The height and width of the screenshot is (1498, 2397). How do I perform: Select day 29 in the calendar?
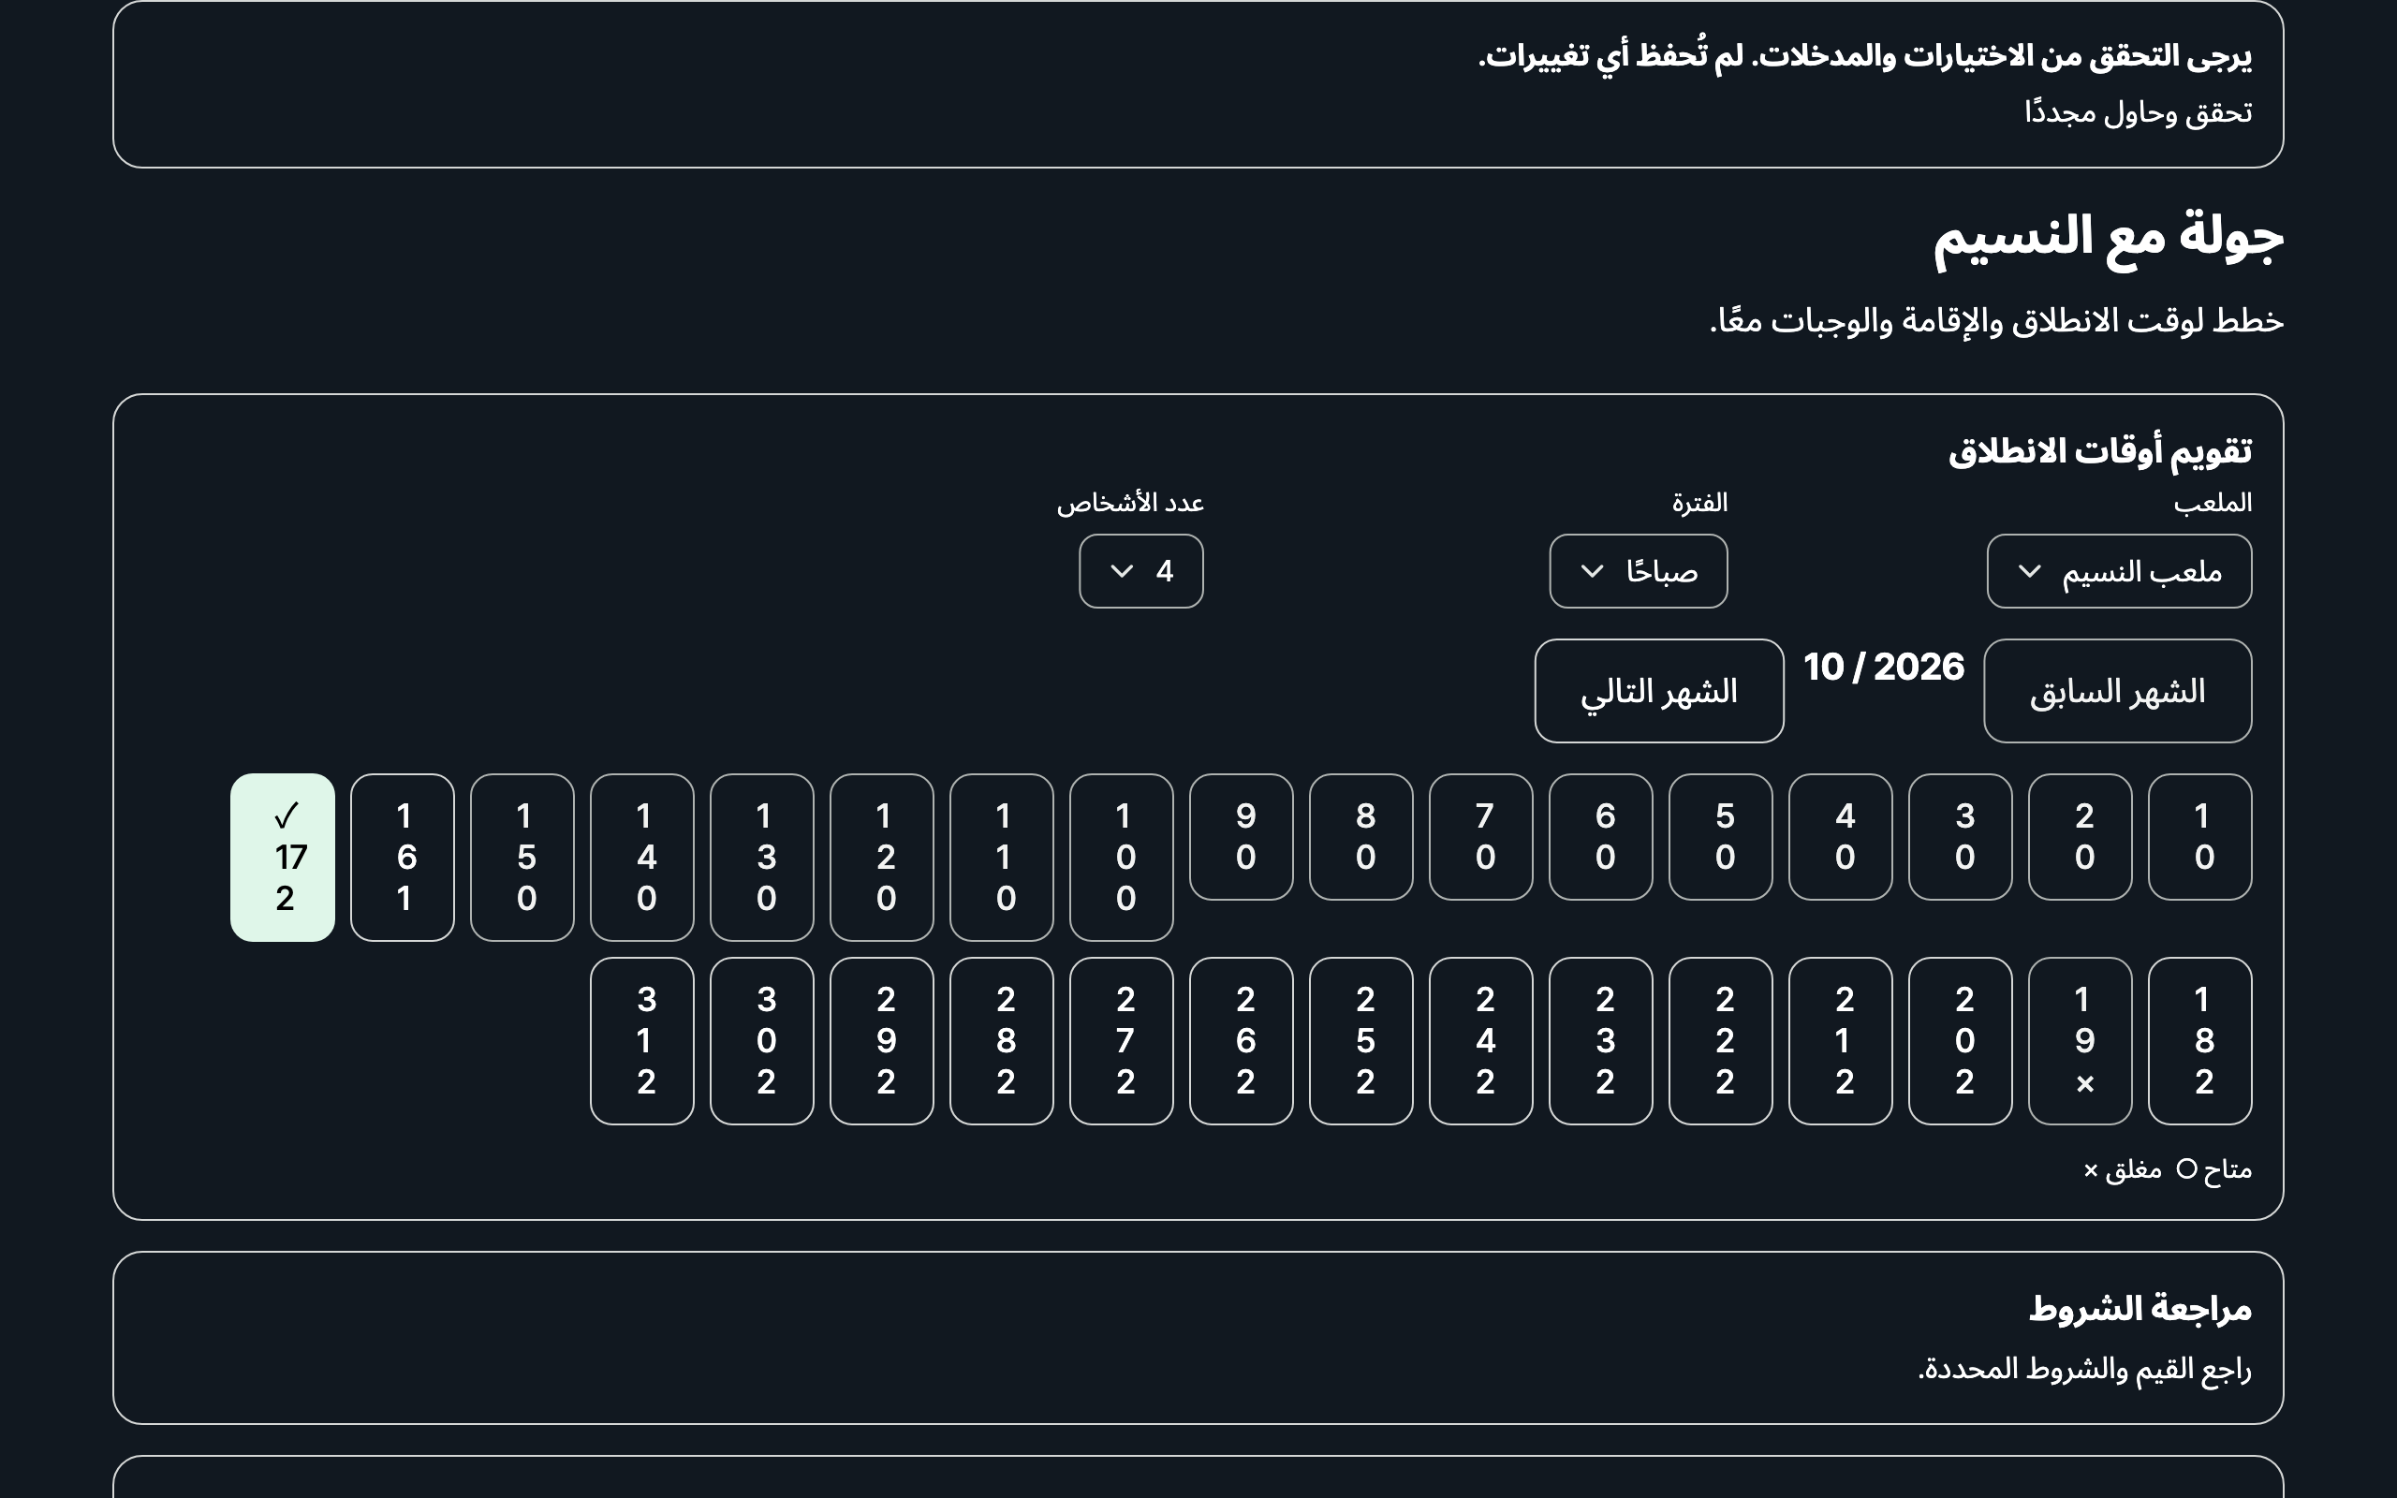(x=881, y=1041)
